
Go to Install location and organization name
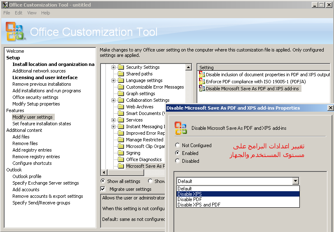(x=53, y=64)
